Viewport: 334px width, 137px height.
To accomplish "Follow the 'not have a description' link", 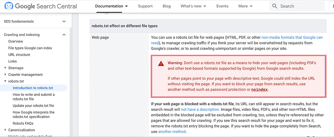I will [x=200, y=110].
